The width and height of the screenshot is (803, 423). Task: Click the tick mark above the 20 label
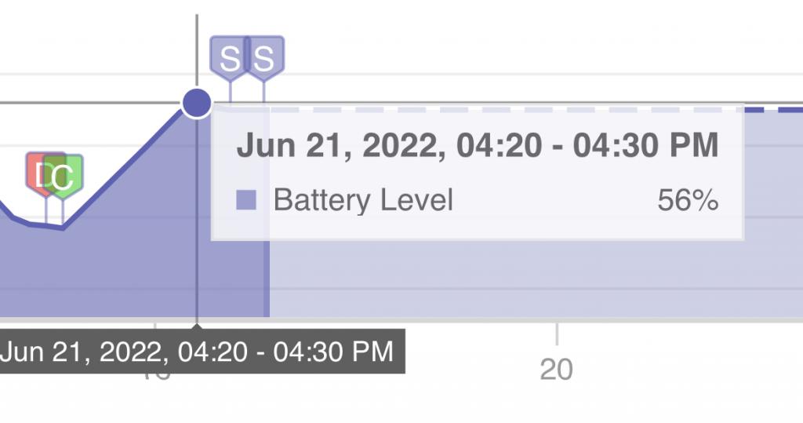pos(557,334)
